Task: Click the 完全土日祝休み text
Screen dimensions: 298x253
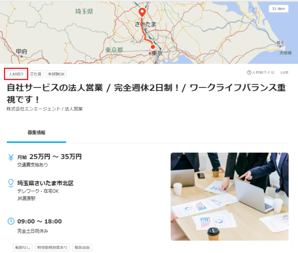Action: pos(33,231)
